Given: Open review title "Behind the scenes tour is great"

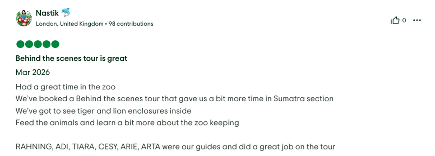Looking at the screenshot, I should coord(71,58).
